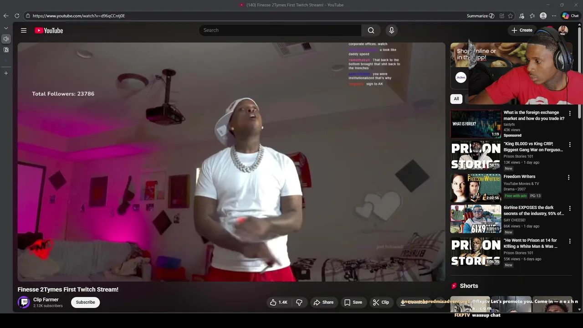This screenshot has height=328, width=583.
Task: Open '"He Went to Prison at 14' title
Action: point(531,243)
